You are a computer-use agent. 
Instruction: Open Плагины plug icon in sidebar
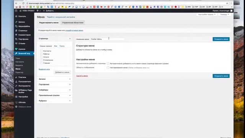16,77
